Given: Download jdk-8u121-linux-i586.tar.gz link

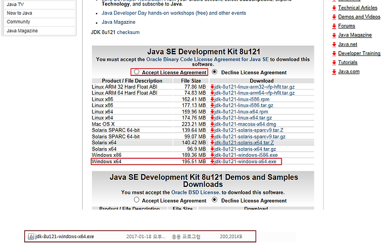Looking at the screenshot, I should click(x=244, y=106).
